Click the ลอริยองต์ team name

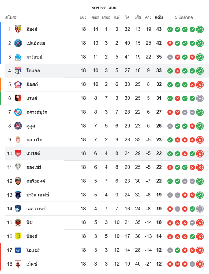coord(36,181)
